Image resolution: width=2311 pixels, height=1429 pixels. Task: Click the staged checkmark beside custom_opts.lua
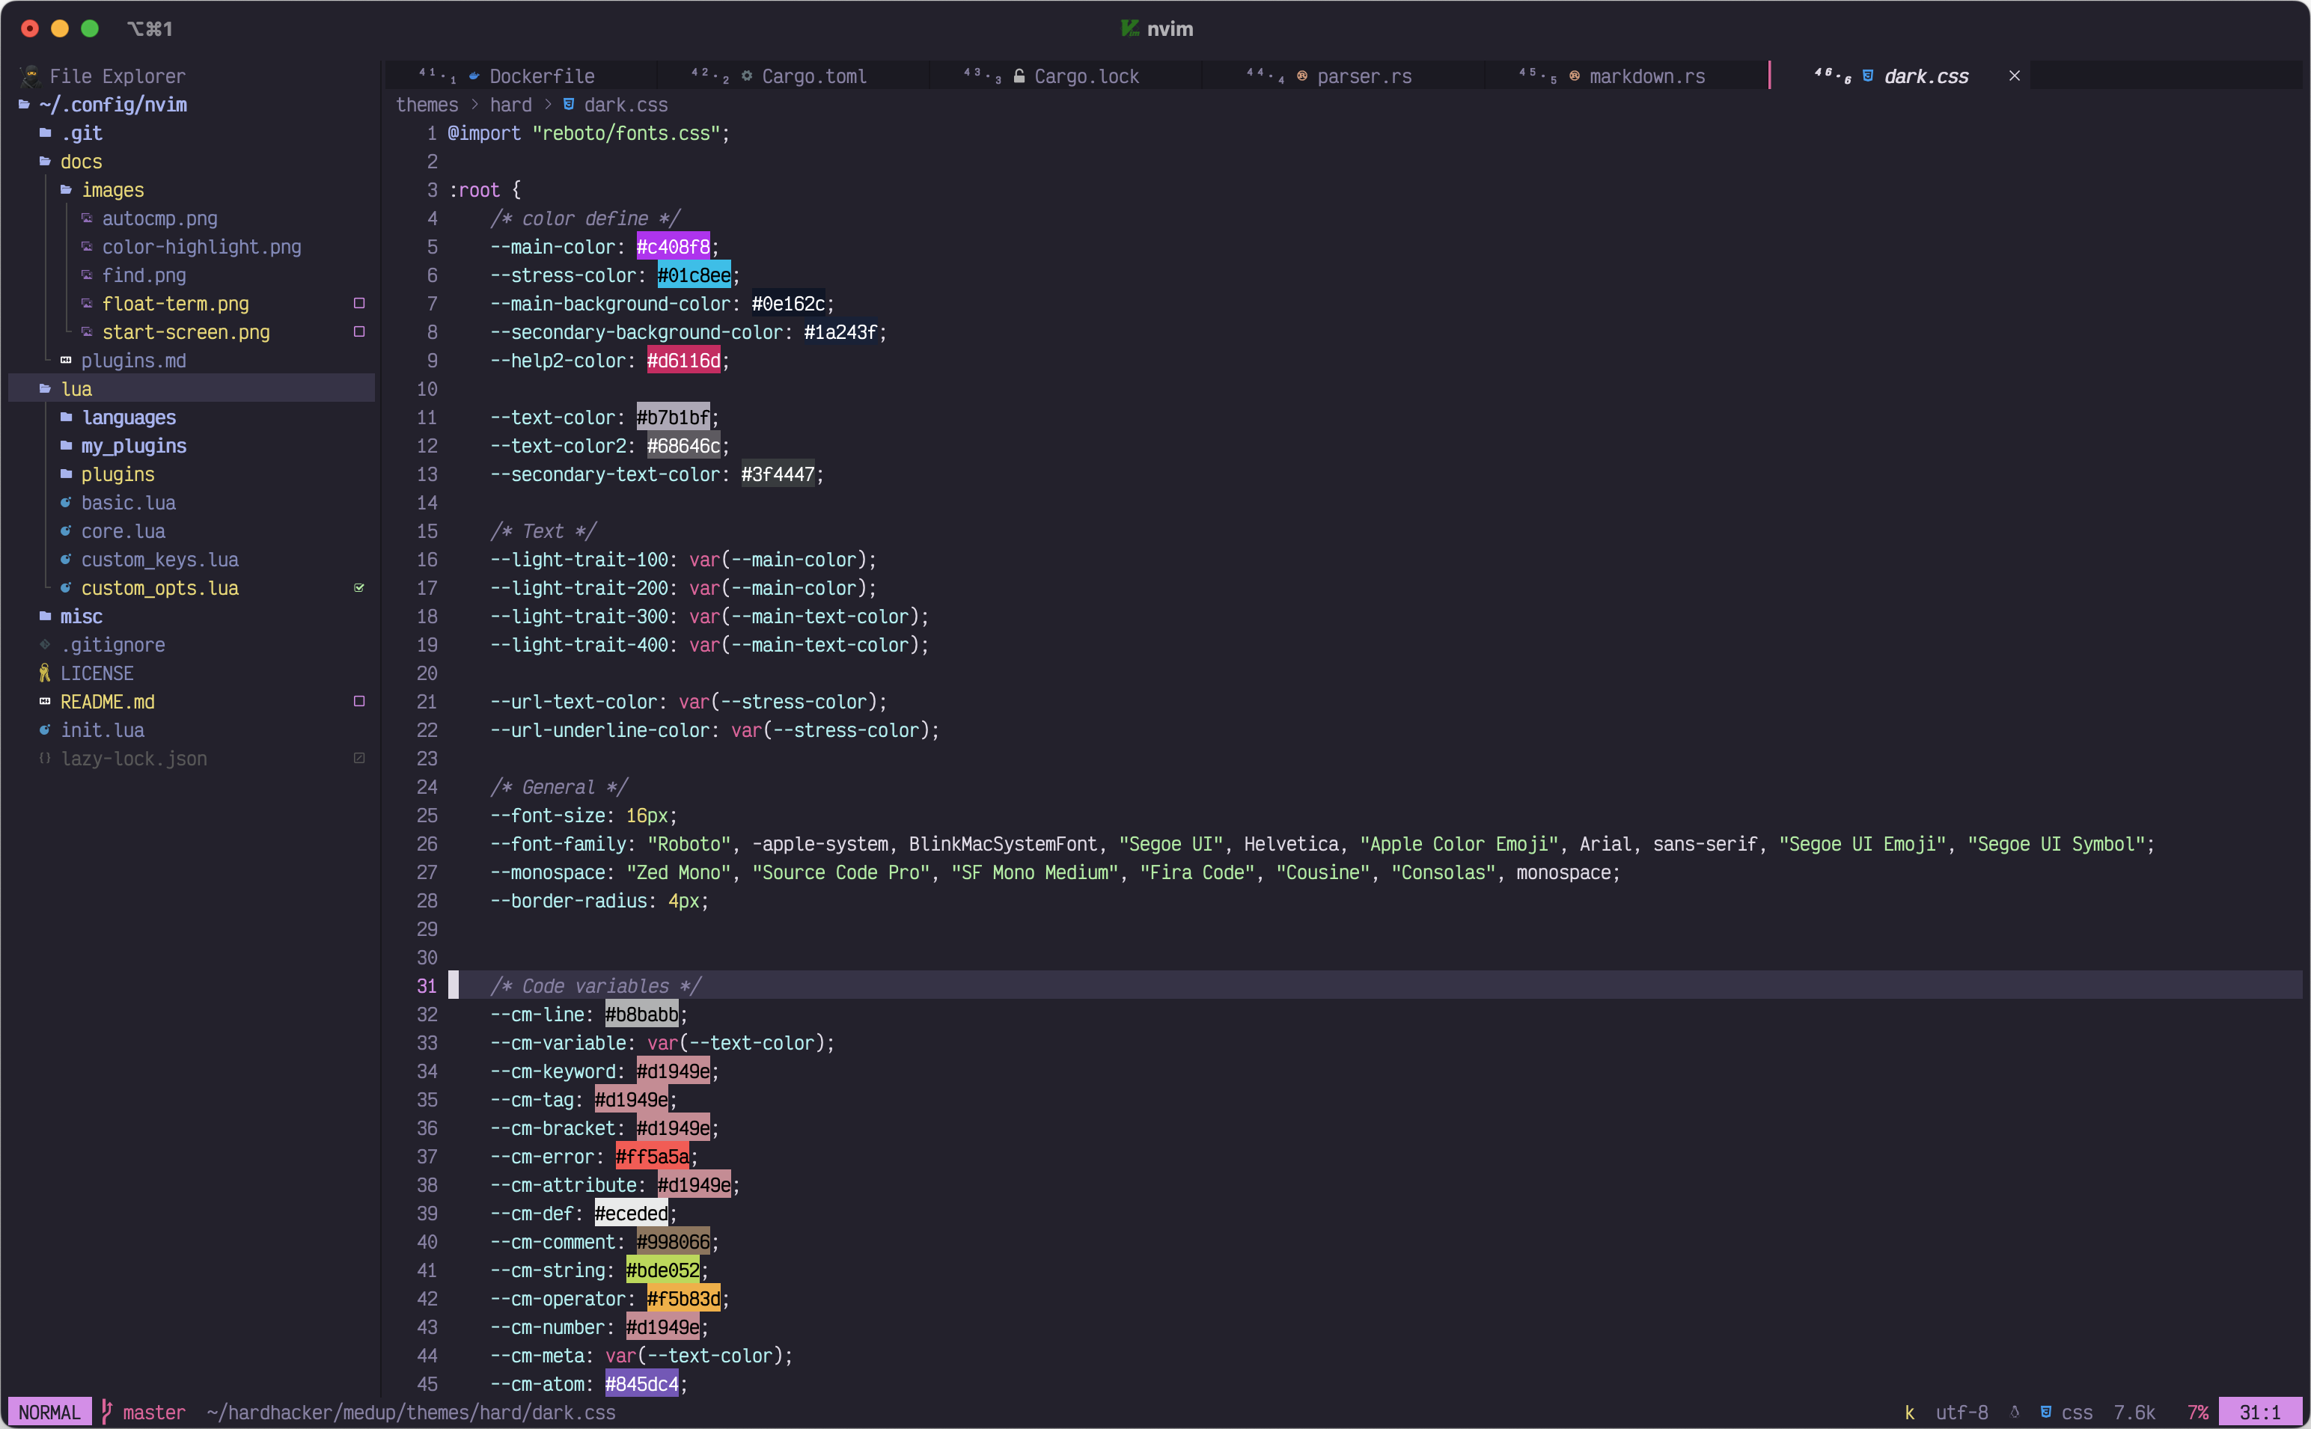tap(359, 588)
